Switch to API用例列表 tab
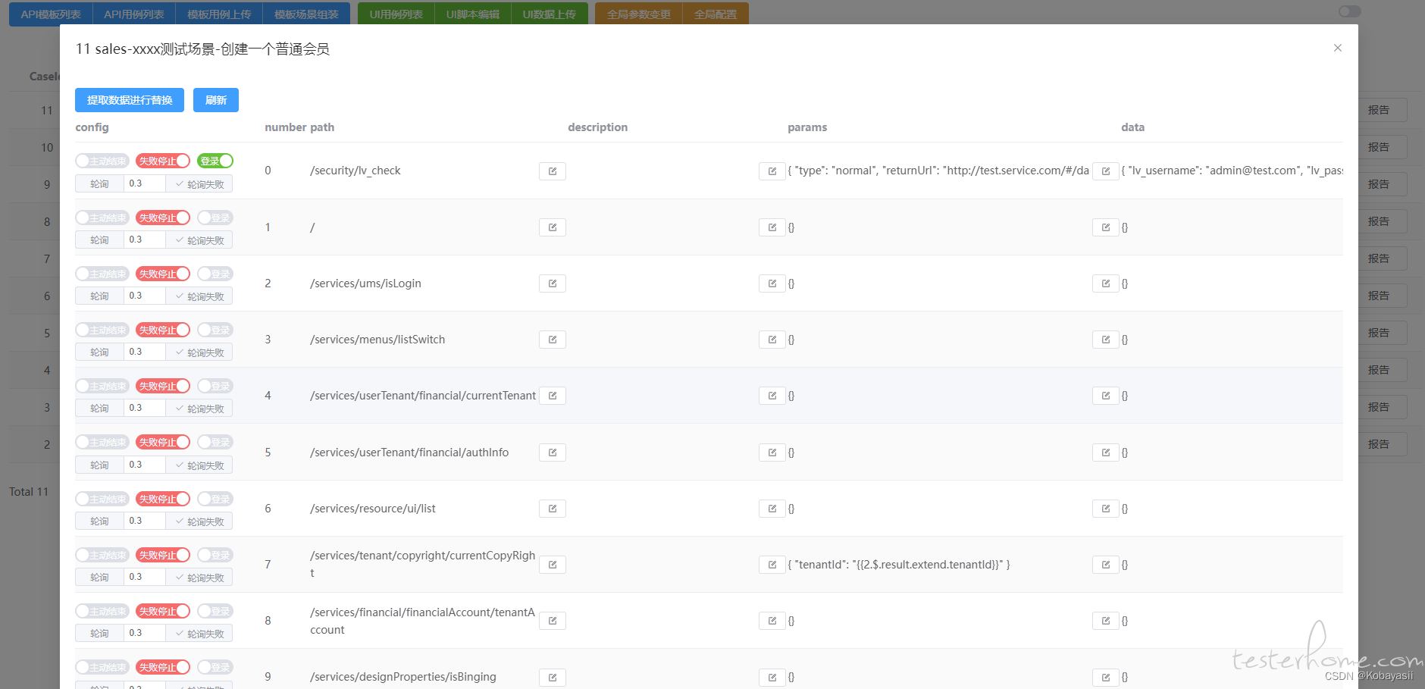 point(134,14)
